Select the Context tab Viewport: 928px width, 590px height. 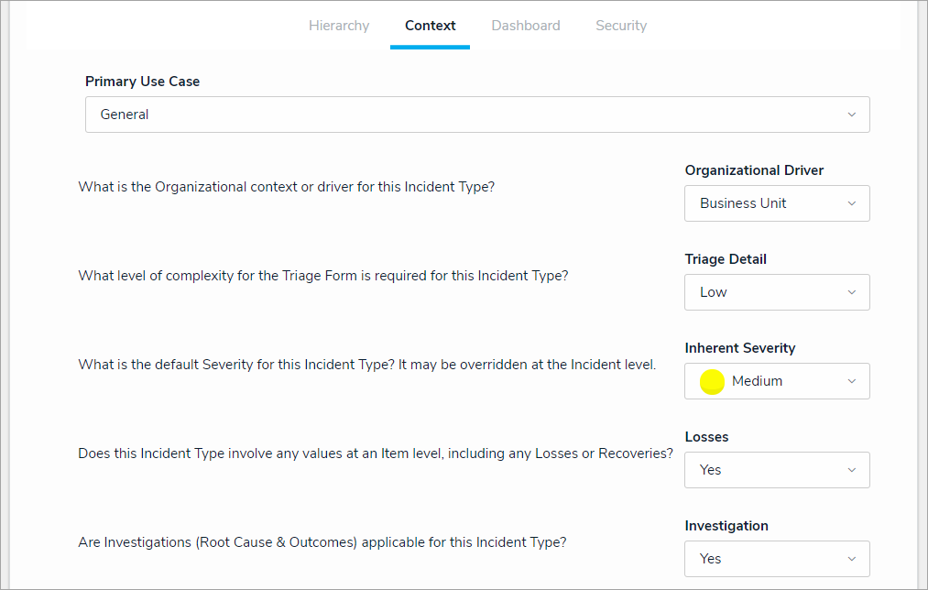[x=430, y=26]
